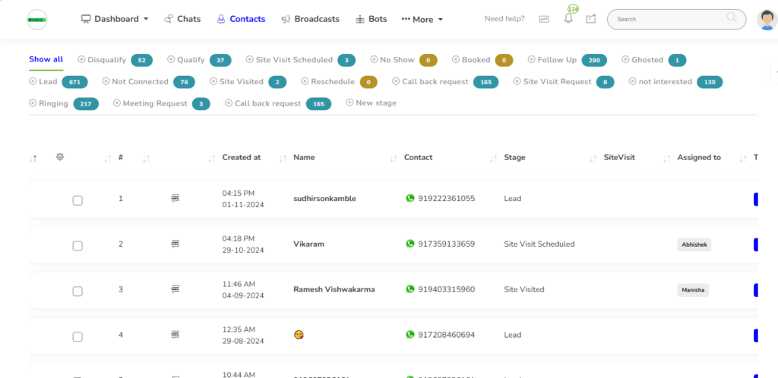This screenshot has height=378, width=778.
Task: Switch to the Show all tab
Action: click(46, 59)
